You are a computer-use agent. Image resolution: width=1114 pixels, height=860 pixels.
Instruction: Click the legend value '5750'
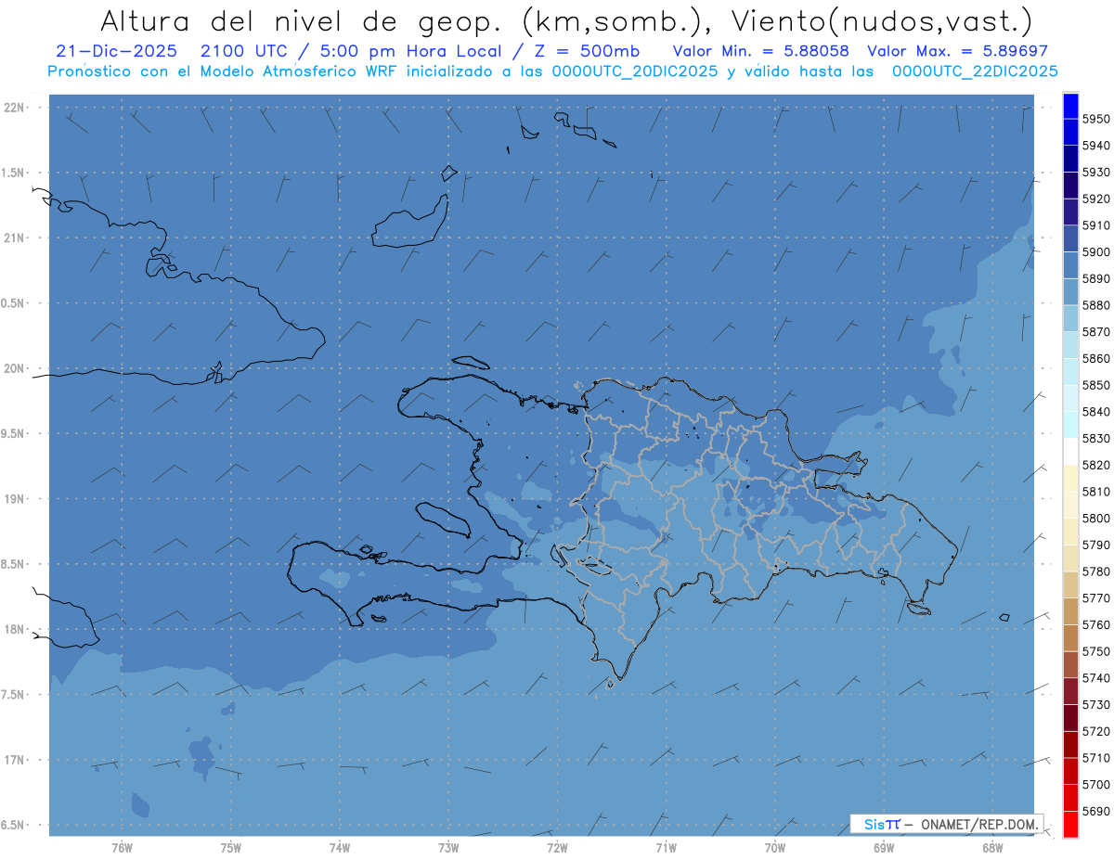1095,651
